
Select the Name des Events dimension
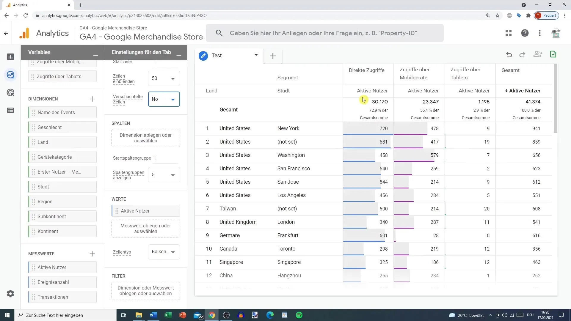(x=62, y=112)
